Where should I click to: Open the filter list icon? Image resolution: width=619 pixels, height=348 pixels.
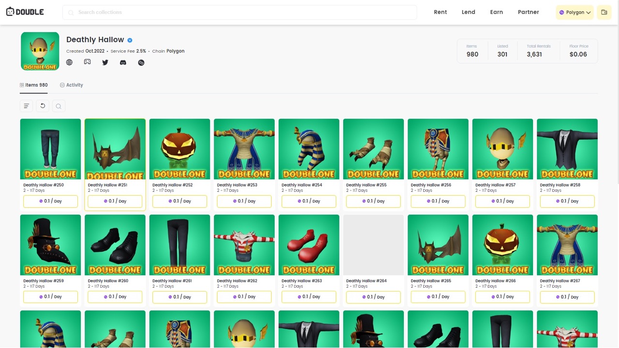[x=27, y=106]
